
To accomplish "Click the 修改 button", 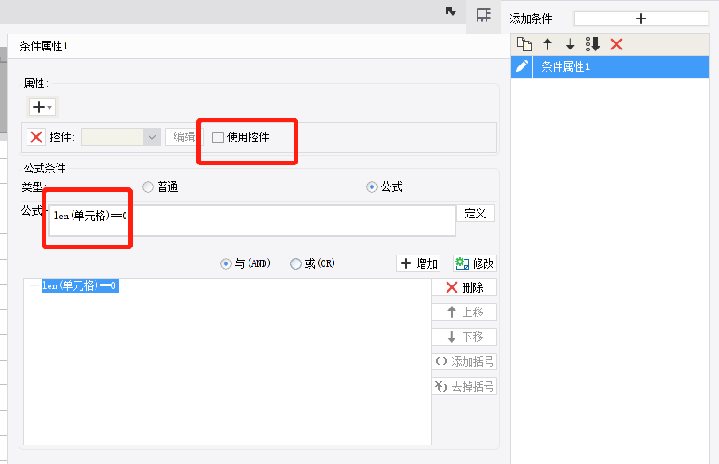I will pyautogui.click(x=475, y=263).
